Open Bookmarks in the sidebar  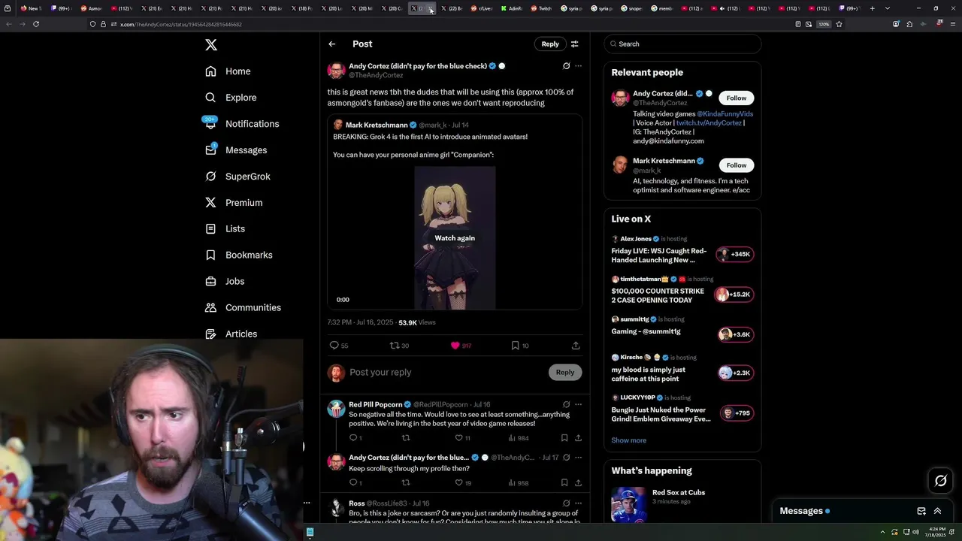[x=238, y=255]
